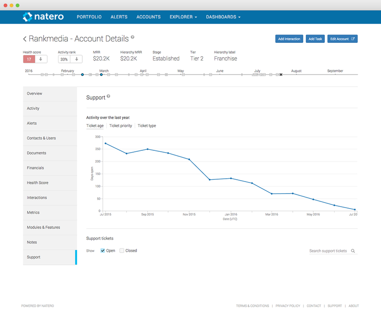Viewport: 381px width, 317px height.
Task: Focus the Search support tickets field
Action: coord(333,251)
